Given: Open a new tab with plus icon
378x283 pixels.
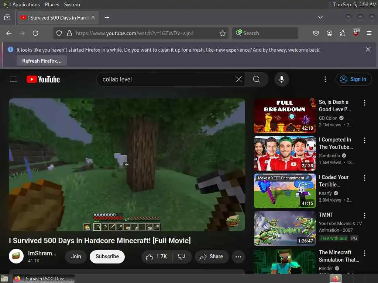Looking at the screenshot, I should [x=107, y=18].
